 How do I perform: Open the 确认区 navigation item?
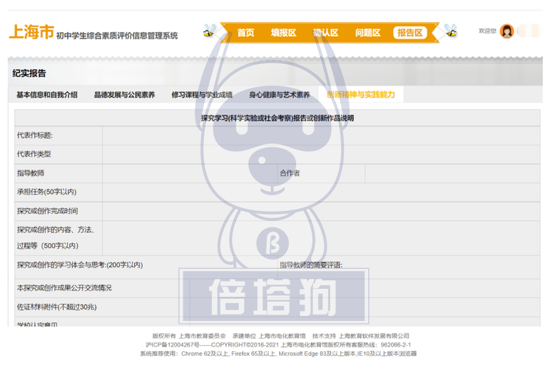pyautogui.click(x=326, y=33)
